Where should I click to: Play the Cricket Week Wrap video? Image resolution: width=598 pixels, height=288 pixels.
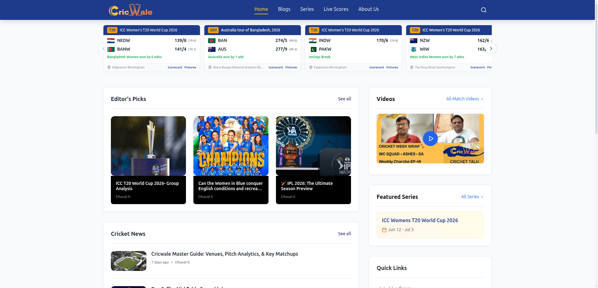430,139
